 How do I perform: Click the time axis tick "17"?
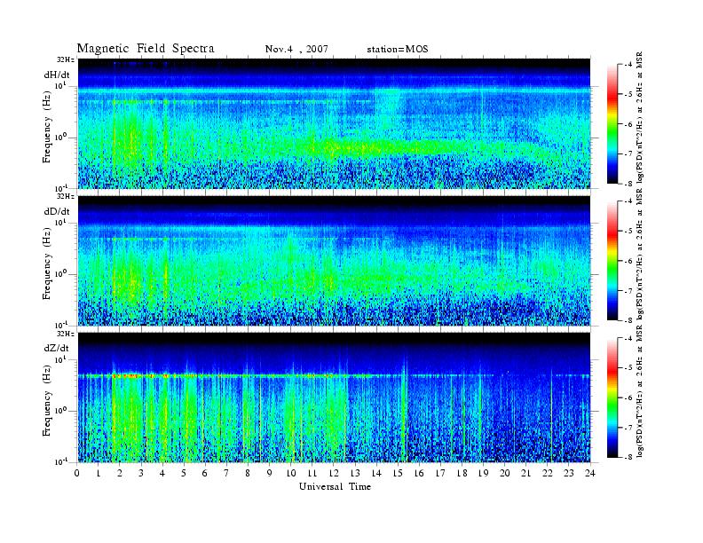click(440, 473)
